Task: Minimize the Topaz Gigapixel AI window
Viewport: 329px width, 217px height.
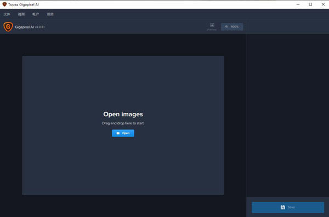Action: point(298,4)
